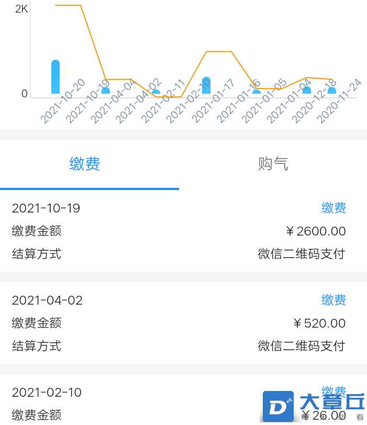The width and height of the screenshot is (367, 425).
Task: Select the 2021-10-19 payment record date
Action: coord(46,208)
